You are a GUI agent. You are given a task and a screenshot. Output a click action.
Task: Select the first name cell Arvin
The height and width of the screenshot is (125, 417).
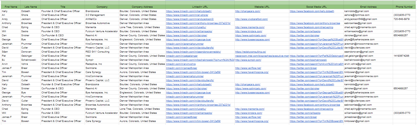tap(11, 64)
